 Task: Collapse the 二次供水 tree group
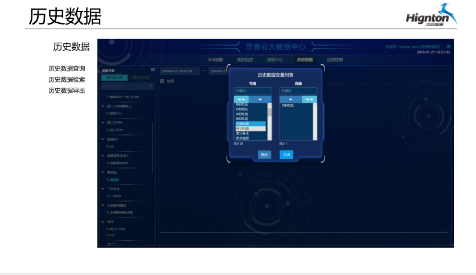[103, 188]
